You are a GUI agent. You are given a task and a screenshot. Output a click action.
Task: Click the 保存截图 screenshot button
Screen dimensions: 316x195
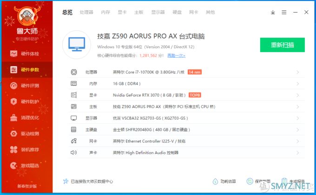(x=258, y=182)
